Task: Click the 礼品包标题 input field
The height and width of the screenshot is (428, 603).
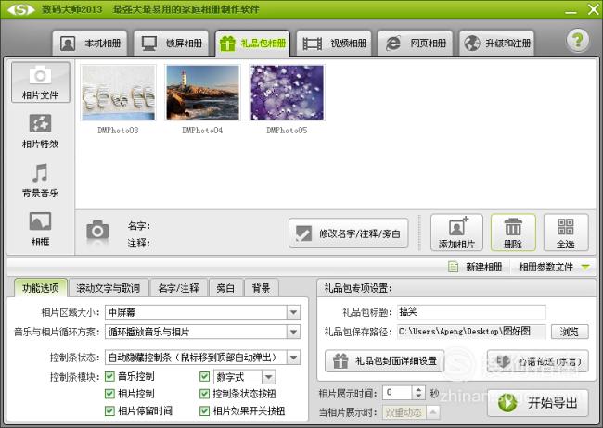Action: tap(471, 312)
